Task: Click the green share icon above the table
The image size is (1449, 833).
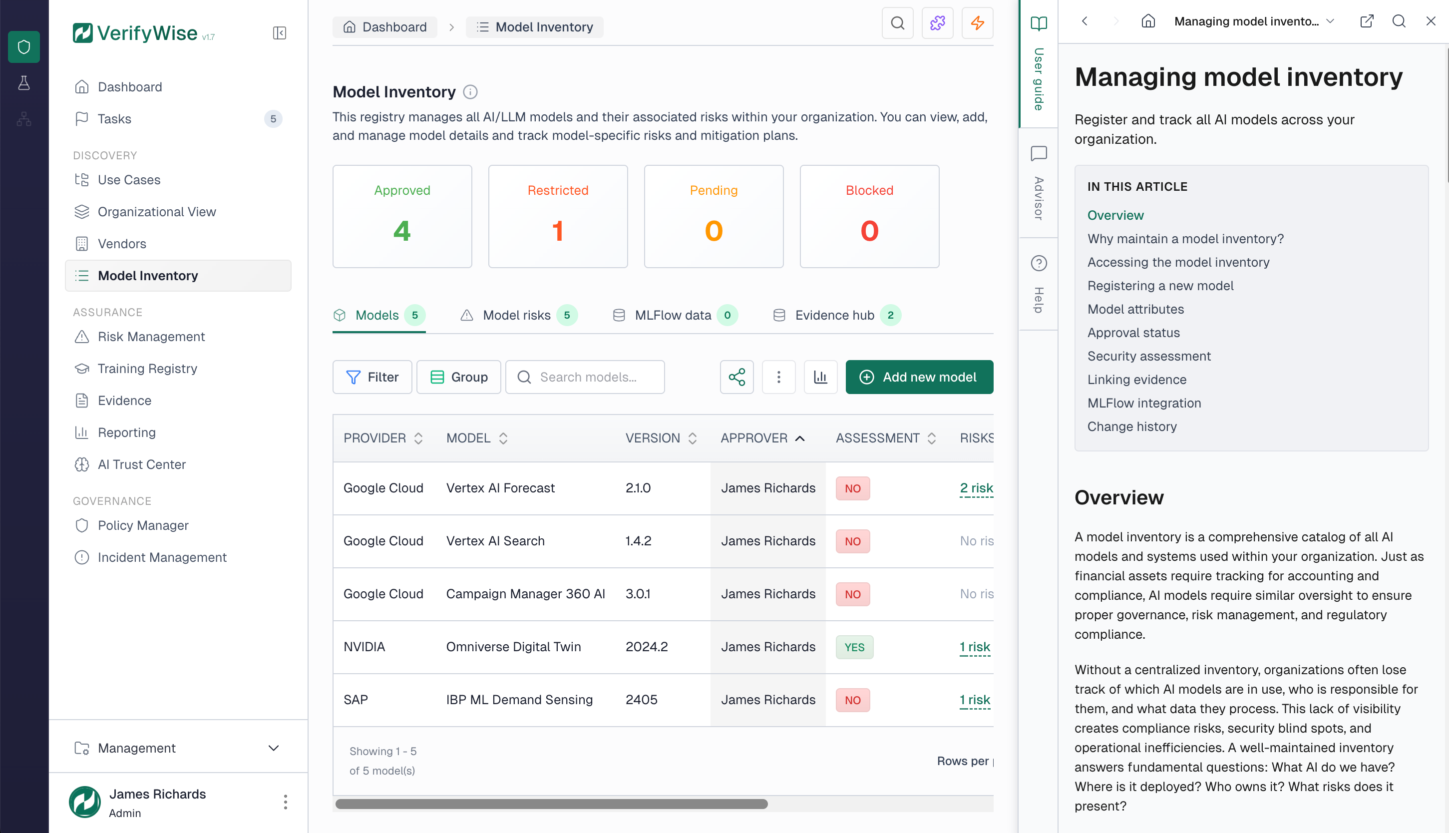Action: (x=736, y=377)
